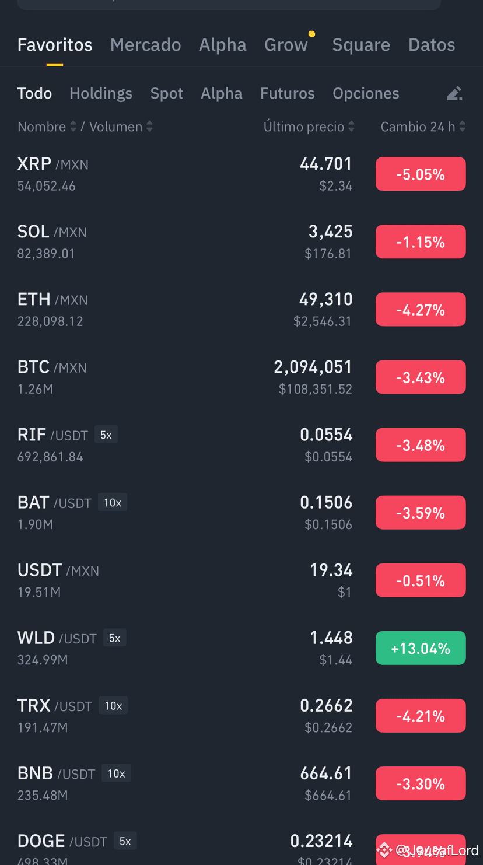Select the Futuros filter
Viewport: 483px width, 865px height.
288,93
